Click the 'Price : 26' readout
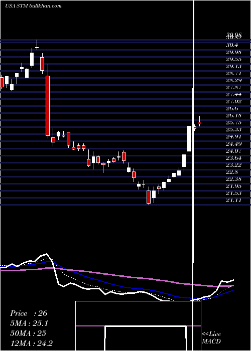Screen dimensions: 251x351 pyautogui.click(x=29, y=313)
